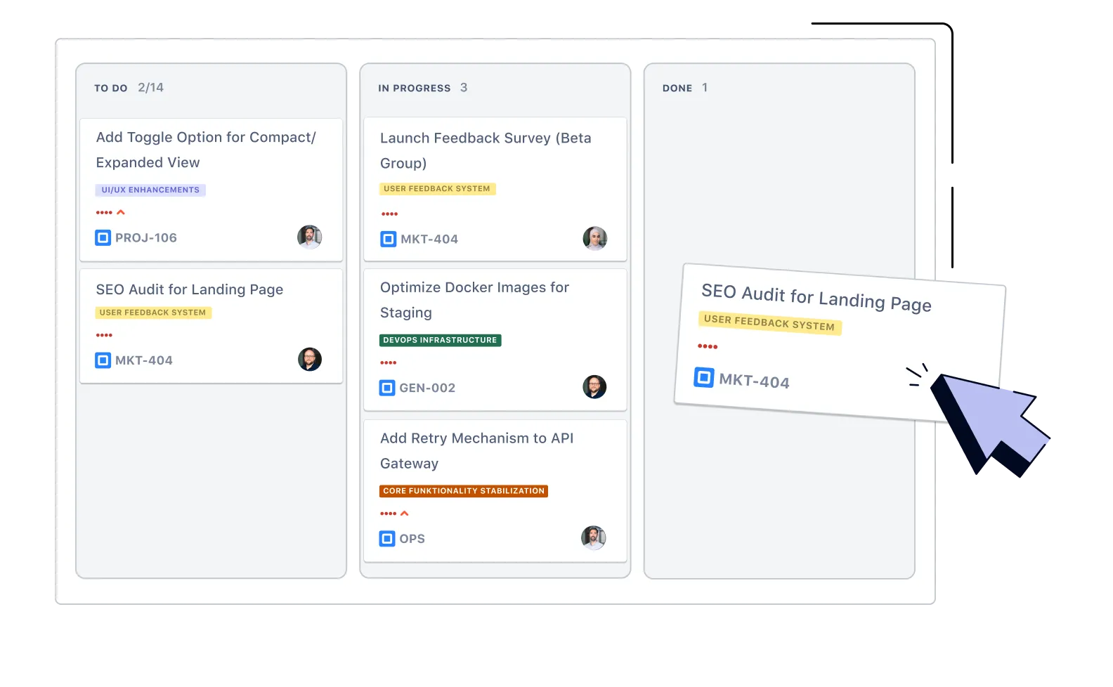Open assignee avatar on PROJ-106 card
1113x687 pixels.
pyautogui.click(x=309, y=237)
